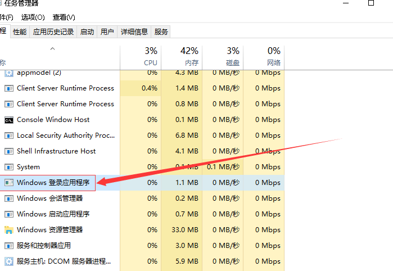
Task: Click the 3.0 MB memory value
Action: click(187, 246)
